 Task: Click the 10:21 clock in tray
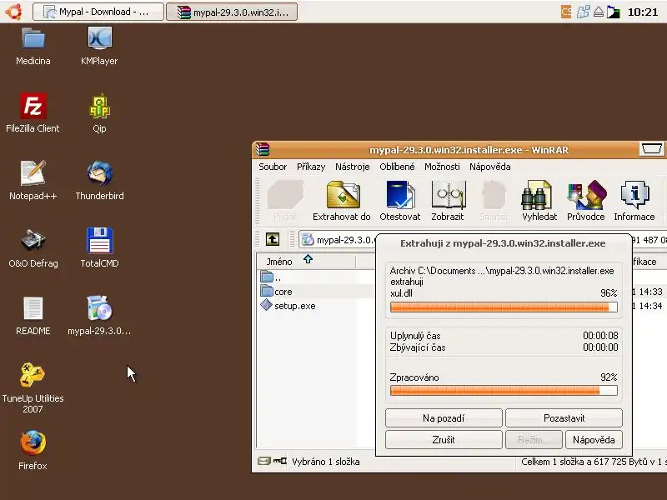(643, 12)
